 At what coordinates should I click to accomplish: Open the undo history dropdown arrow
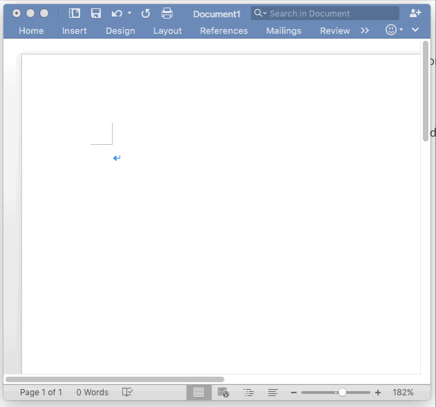tap(129, 13)
